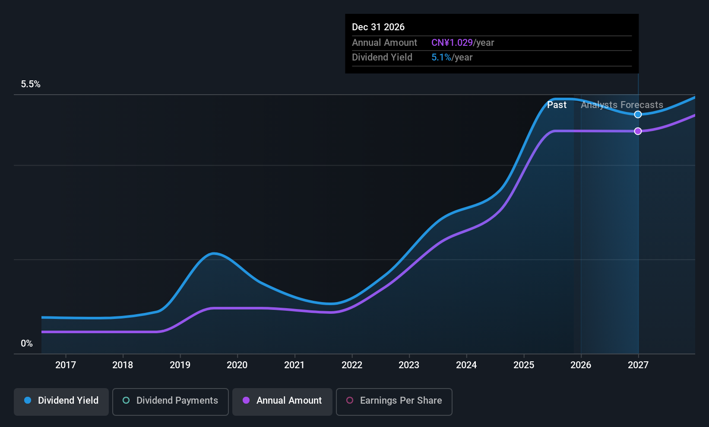Open the Analysts Forecasts section

coord(621,105)
